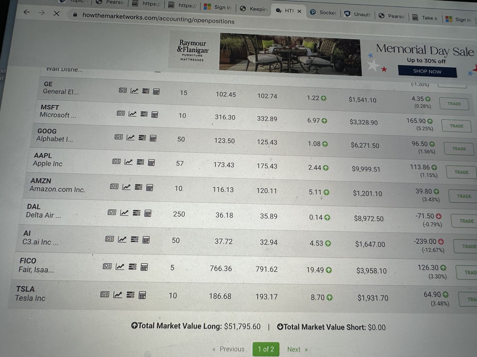
Task: Switch to the Socket browser tab
Action: click(323, 12)
